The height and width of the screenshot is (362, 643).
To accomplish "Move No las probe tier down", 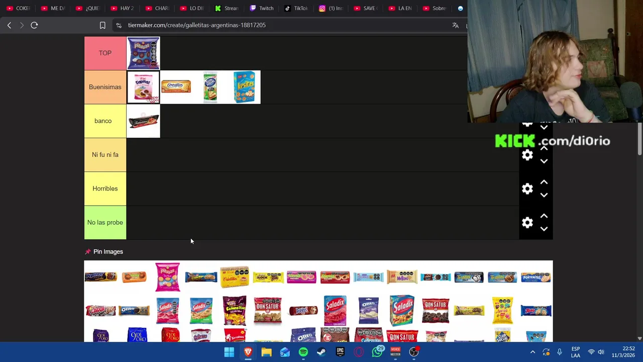I will click(x=544, y=229).
